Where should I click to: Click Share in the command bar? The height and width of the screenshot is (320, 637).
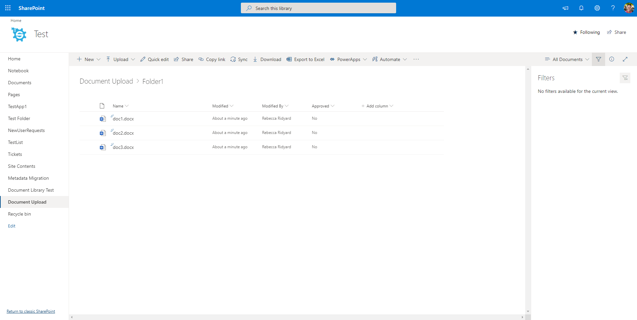click(x=183, y=59)
